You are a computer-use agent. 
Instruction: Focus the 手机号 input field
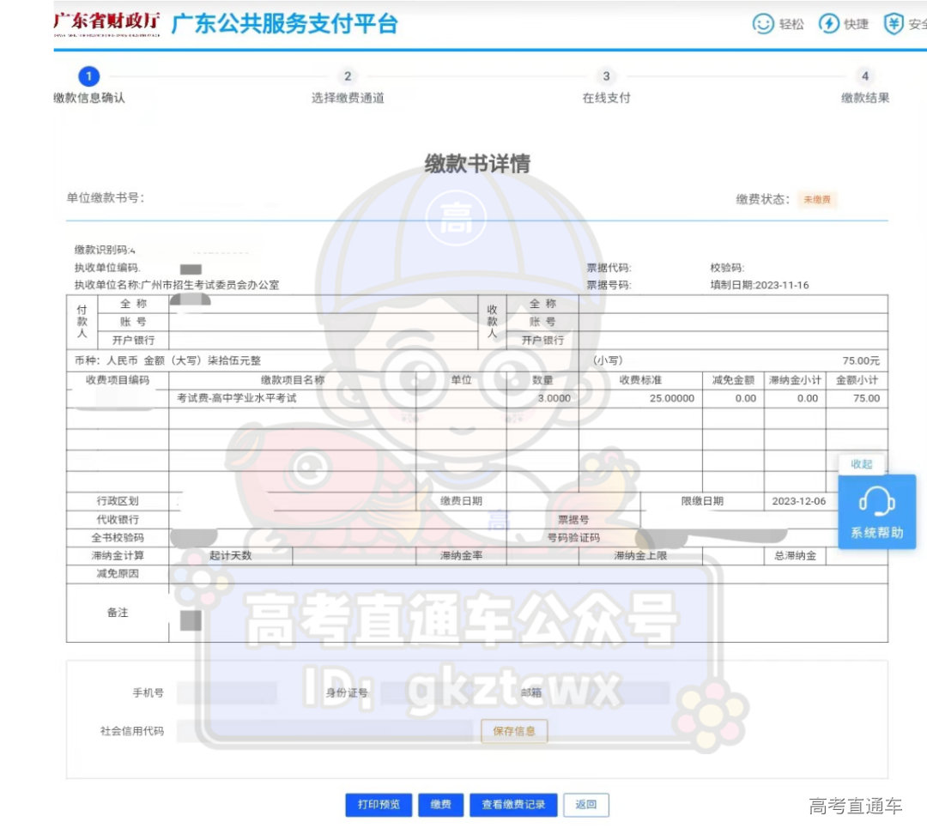227,692
